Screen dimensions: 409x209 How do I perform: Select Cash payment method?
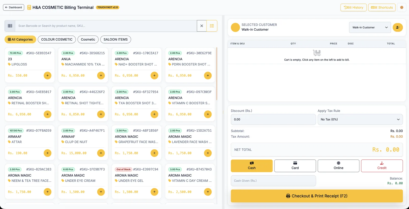click(252, 166)
